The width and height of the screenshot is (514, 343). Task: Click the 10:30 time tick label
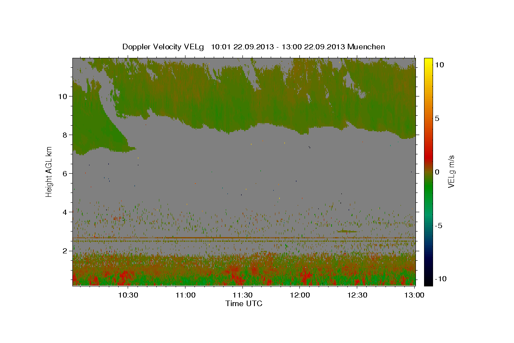[128, 295]
